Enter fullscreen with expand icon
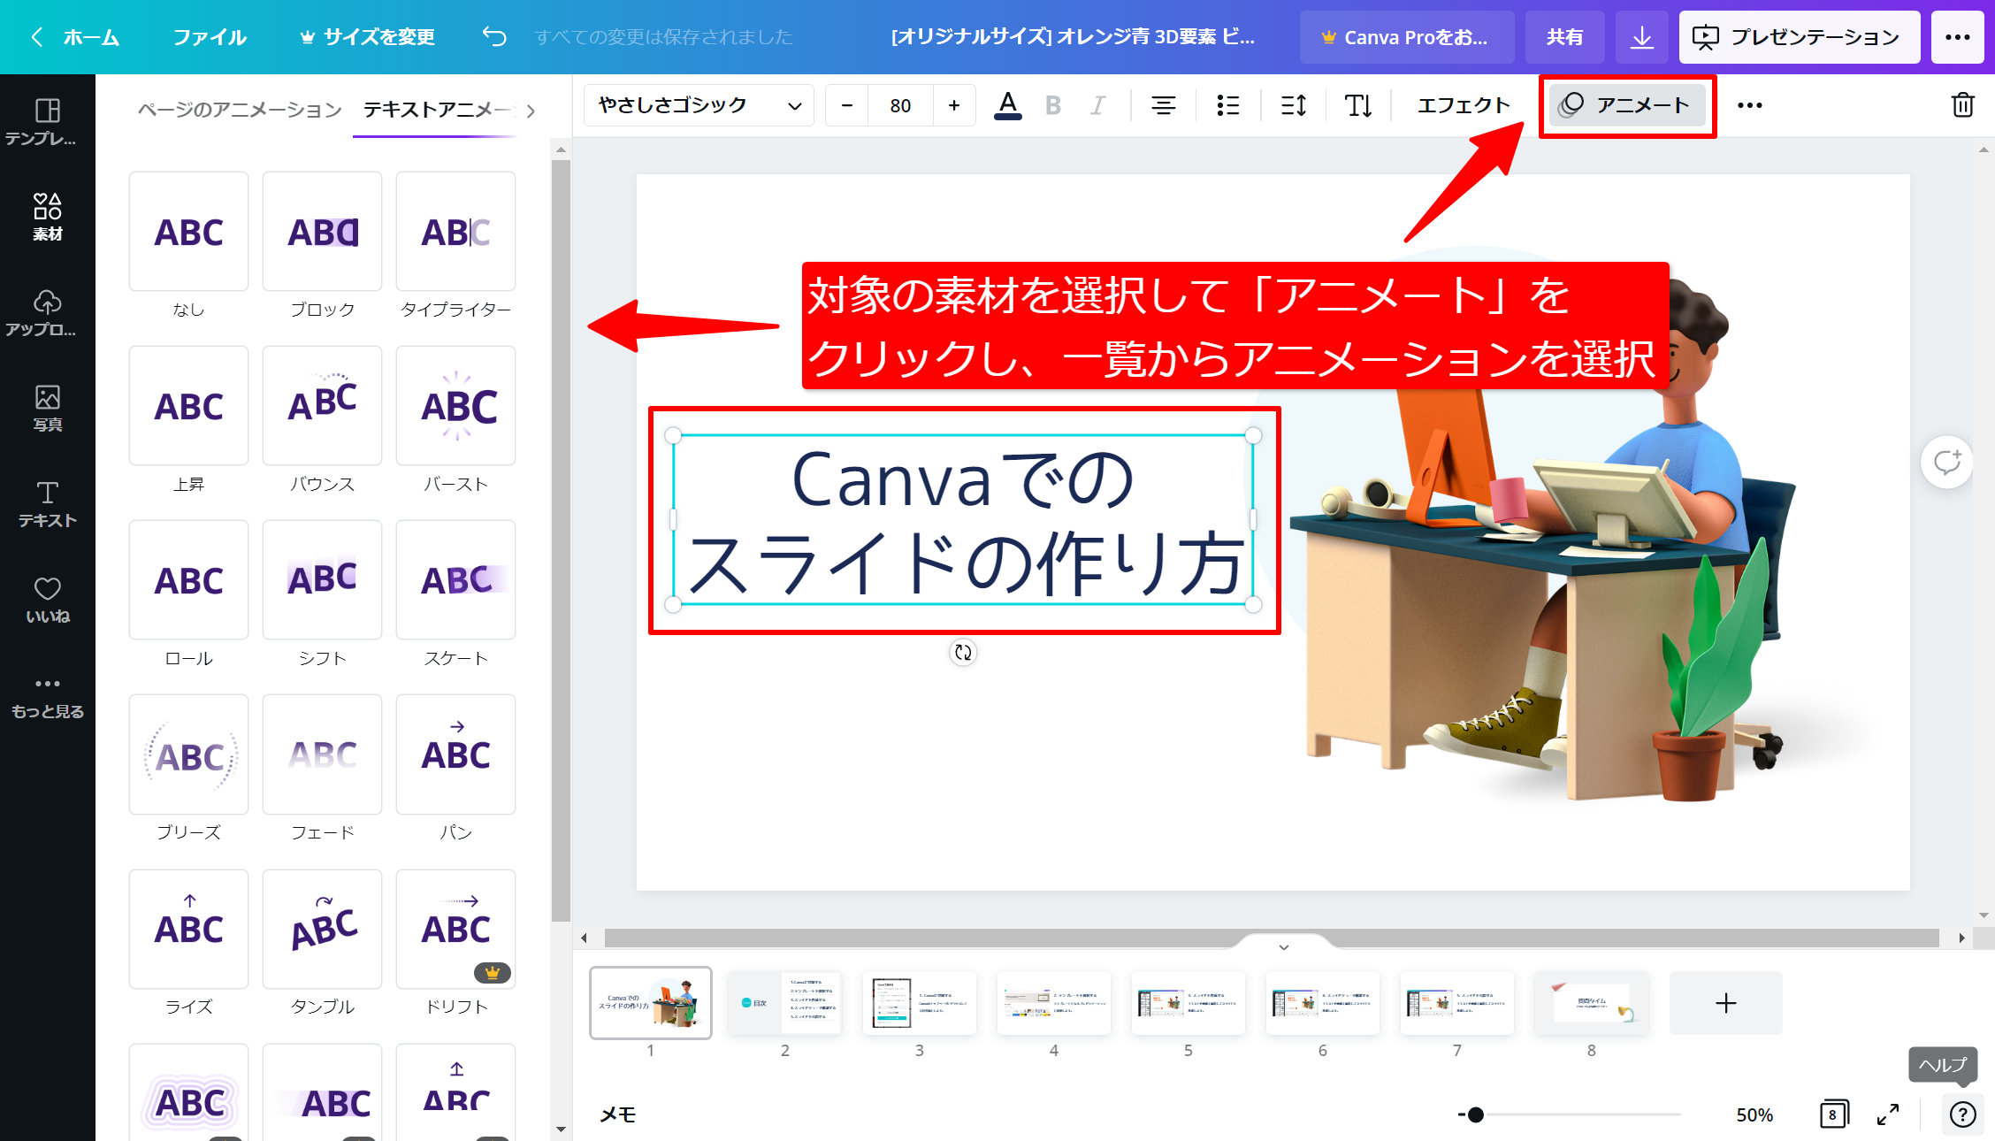Viewport: 1995px width, 1141px height. point(1887,1114)
